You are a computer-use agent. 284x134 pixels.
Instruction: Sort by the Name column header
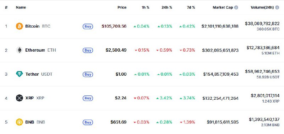21,7
